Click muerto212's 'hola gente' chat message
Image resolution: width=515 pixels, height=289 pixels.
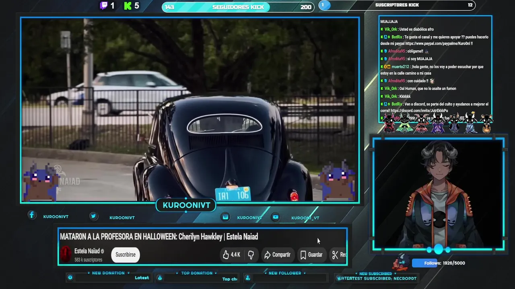coord(432,70)
